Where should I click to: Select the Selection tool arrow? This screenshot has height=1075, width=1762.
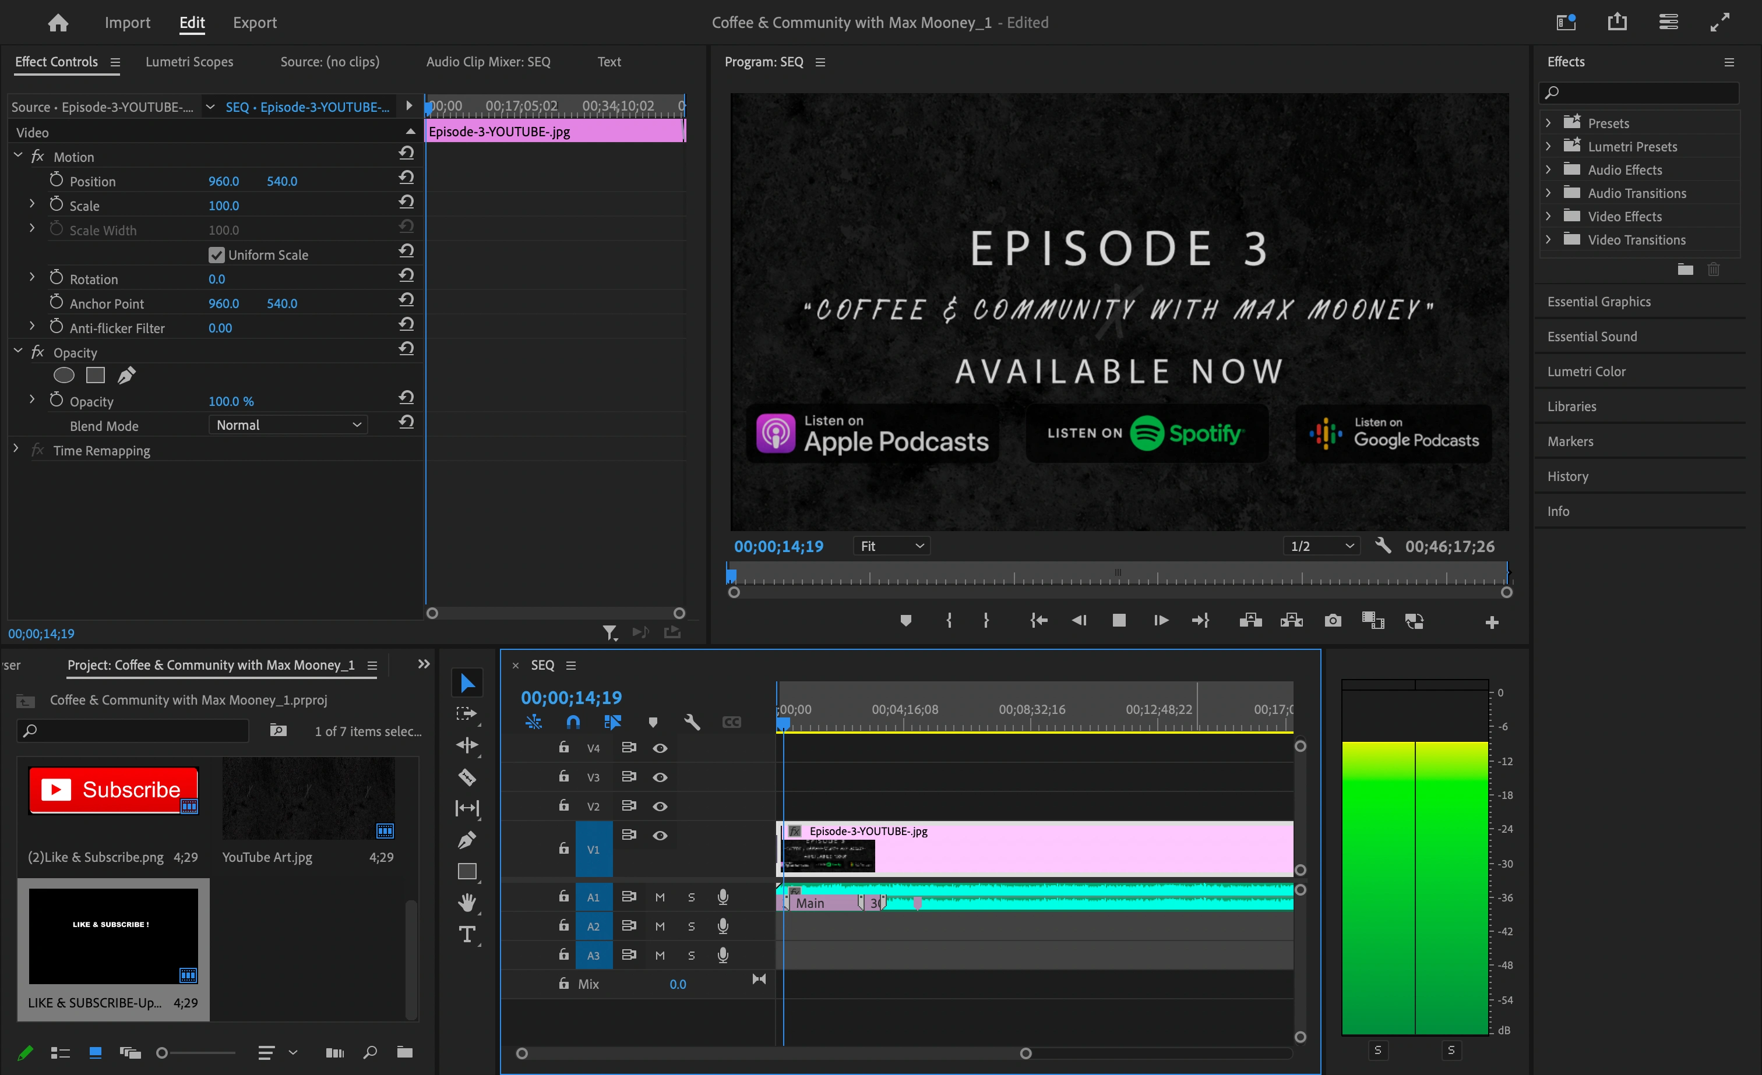click(x=467, y=683)
